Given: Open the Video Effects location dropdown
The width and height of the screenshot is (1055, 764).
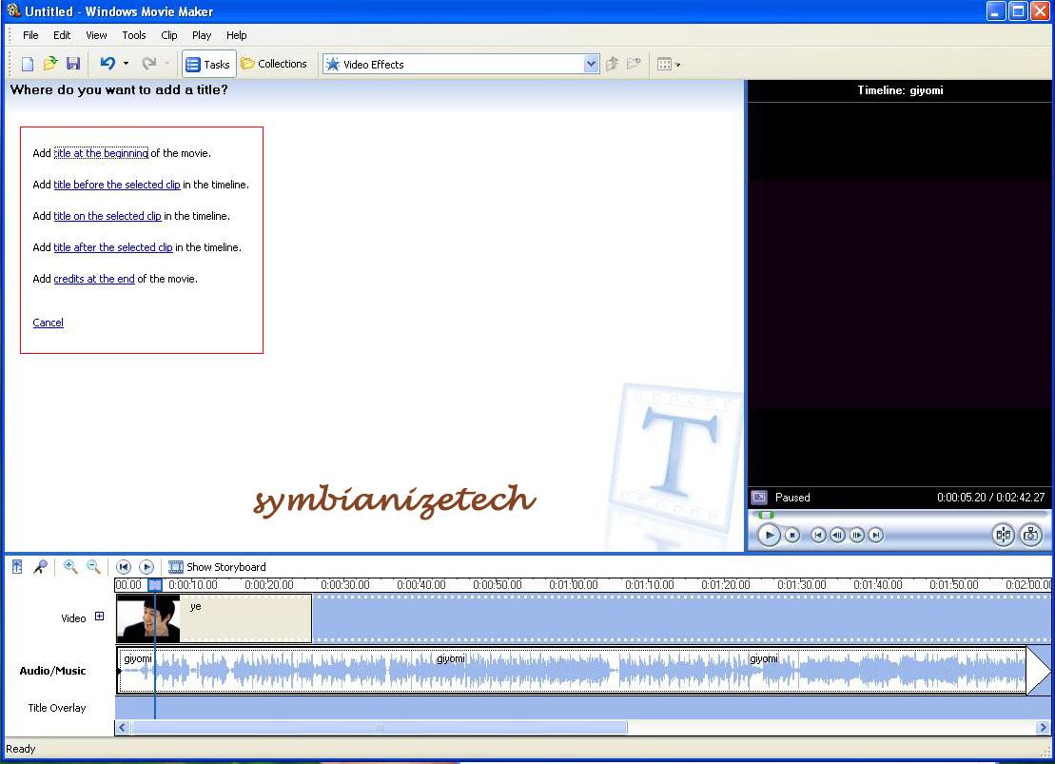Looking at the screenshot, I should coord(592,63).
